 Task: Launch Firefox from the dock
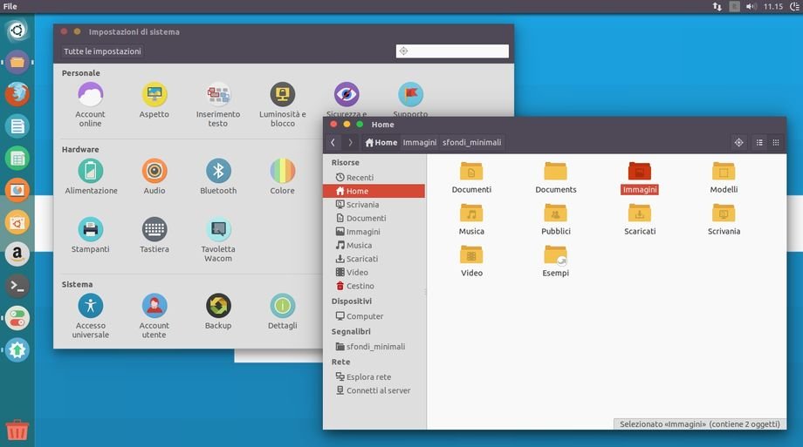click(x=17, y=94)
